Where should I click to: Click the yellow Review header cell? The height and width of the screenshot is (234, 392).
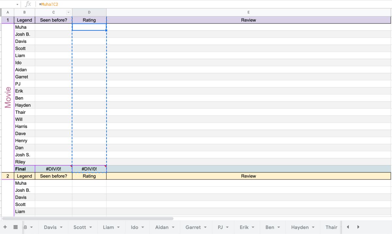[x=249, y=176]
